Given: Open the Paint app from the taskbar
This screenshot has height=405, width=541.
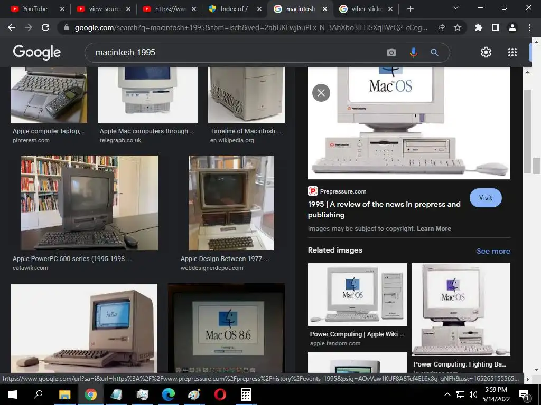Looking at the screenshot, I should point(194,394).
